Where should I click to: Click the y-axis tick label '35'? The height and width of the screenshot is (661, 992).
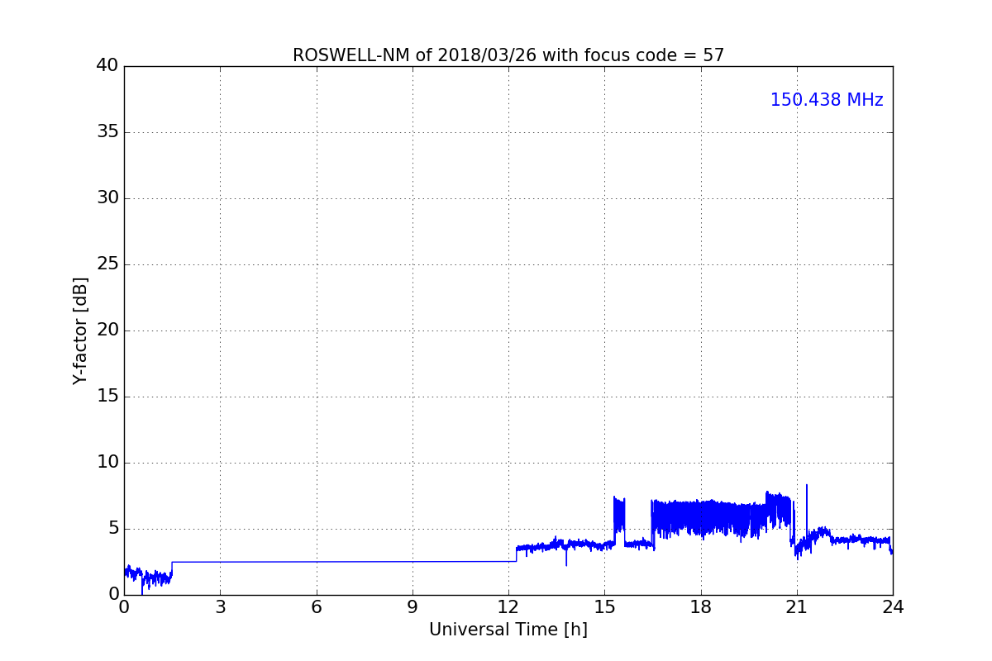click(x=107, y=132)
